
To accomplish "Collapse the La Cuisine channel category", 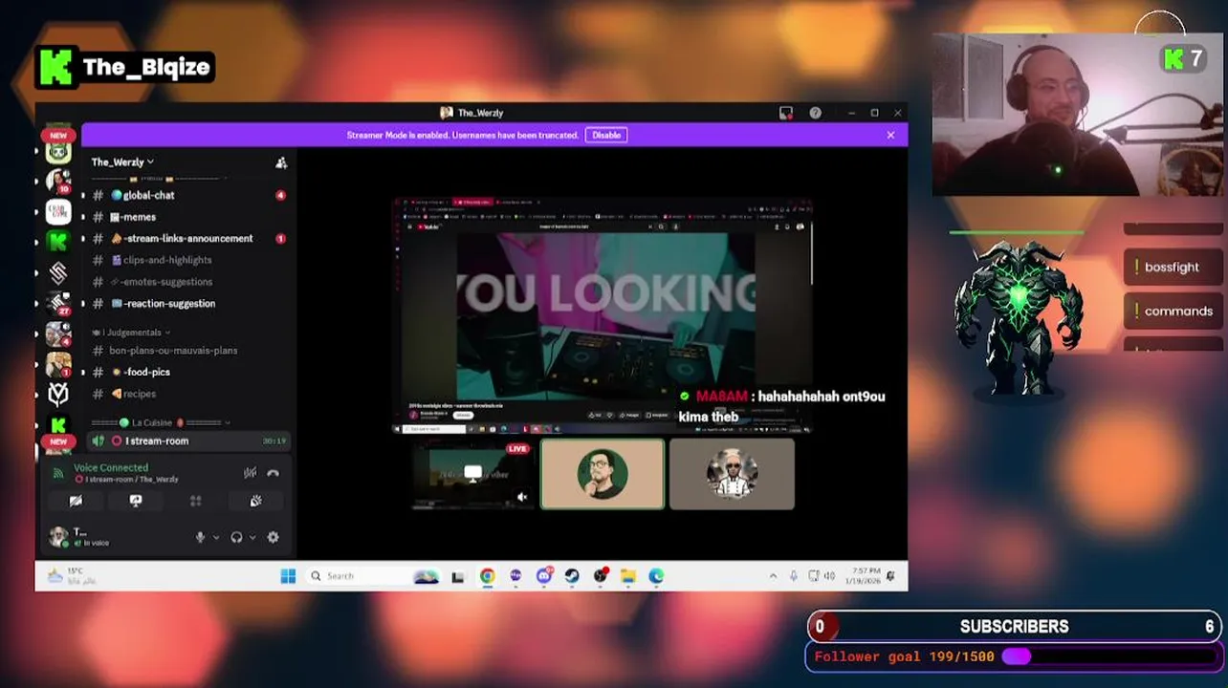I will 161,422.
